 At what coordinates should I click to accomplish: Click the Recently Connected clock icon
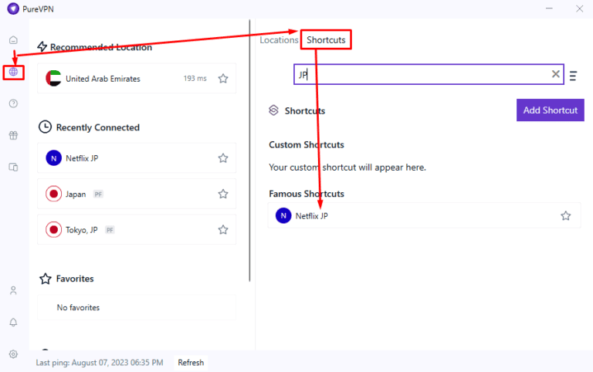pyautogui.click(x=45, y=127)
